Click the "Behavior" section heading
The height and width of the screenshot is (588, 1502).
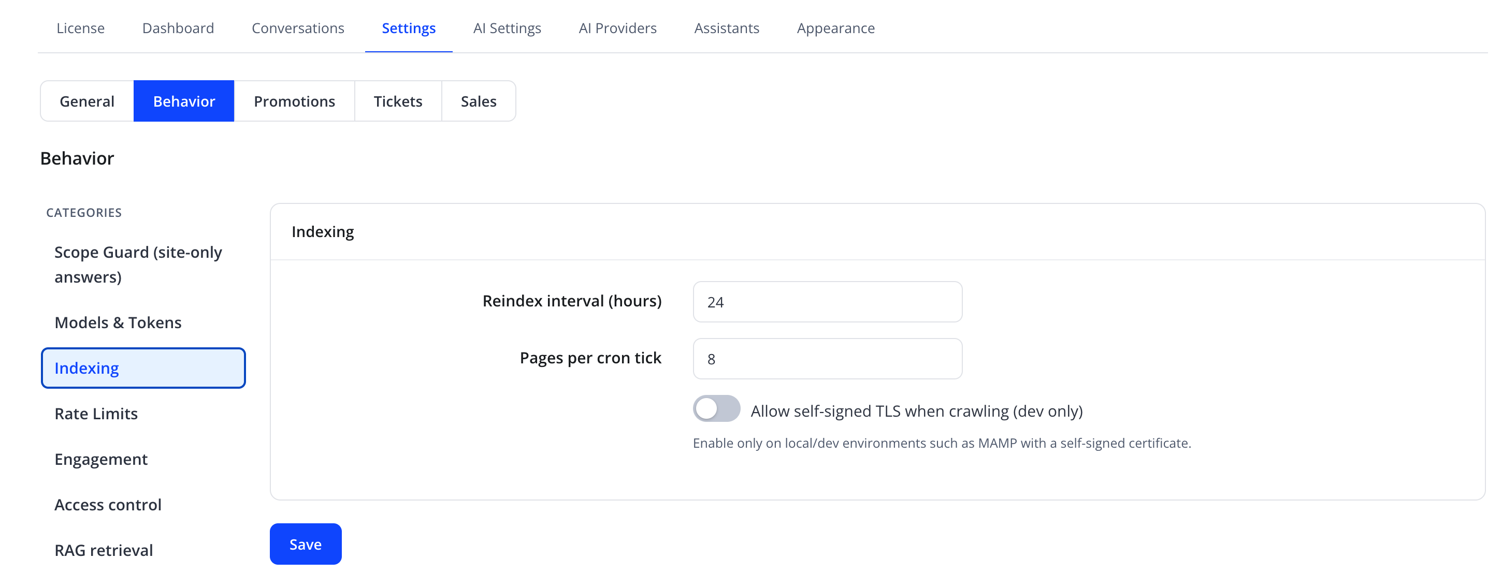(x=77, y=158)
